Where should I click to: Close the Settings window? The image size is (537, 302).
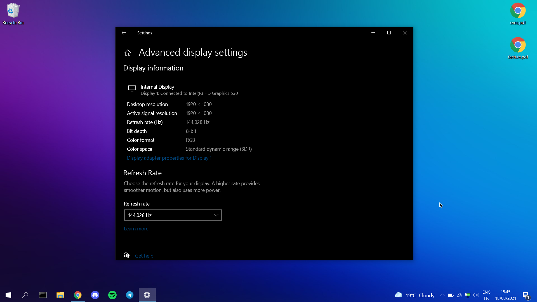pyautogui.click(x=405, y=33)
